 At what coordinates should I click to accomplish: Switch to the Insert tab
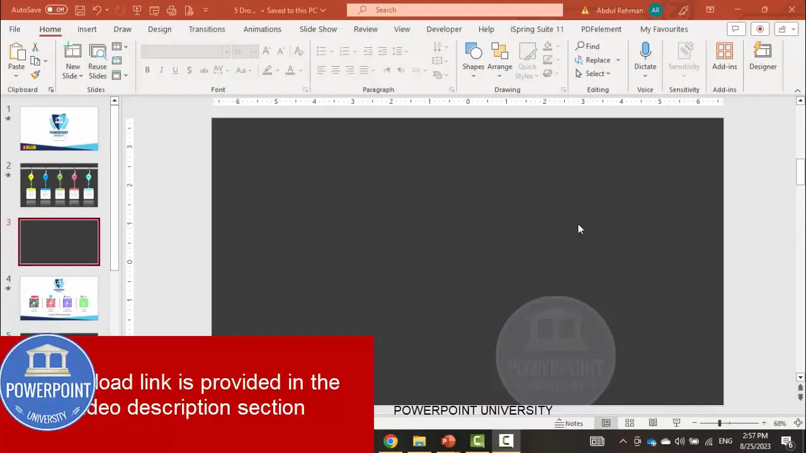(87, 29)
